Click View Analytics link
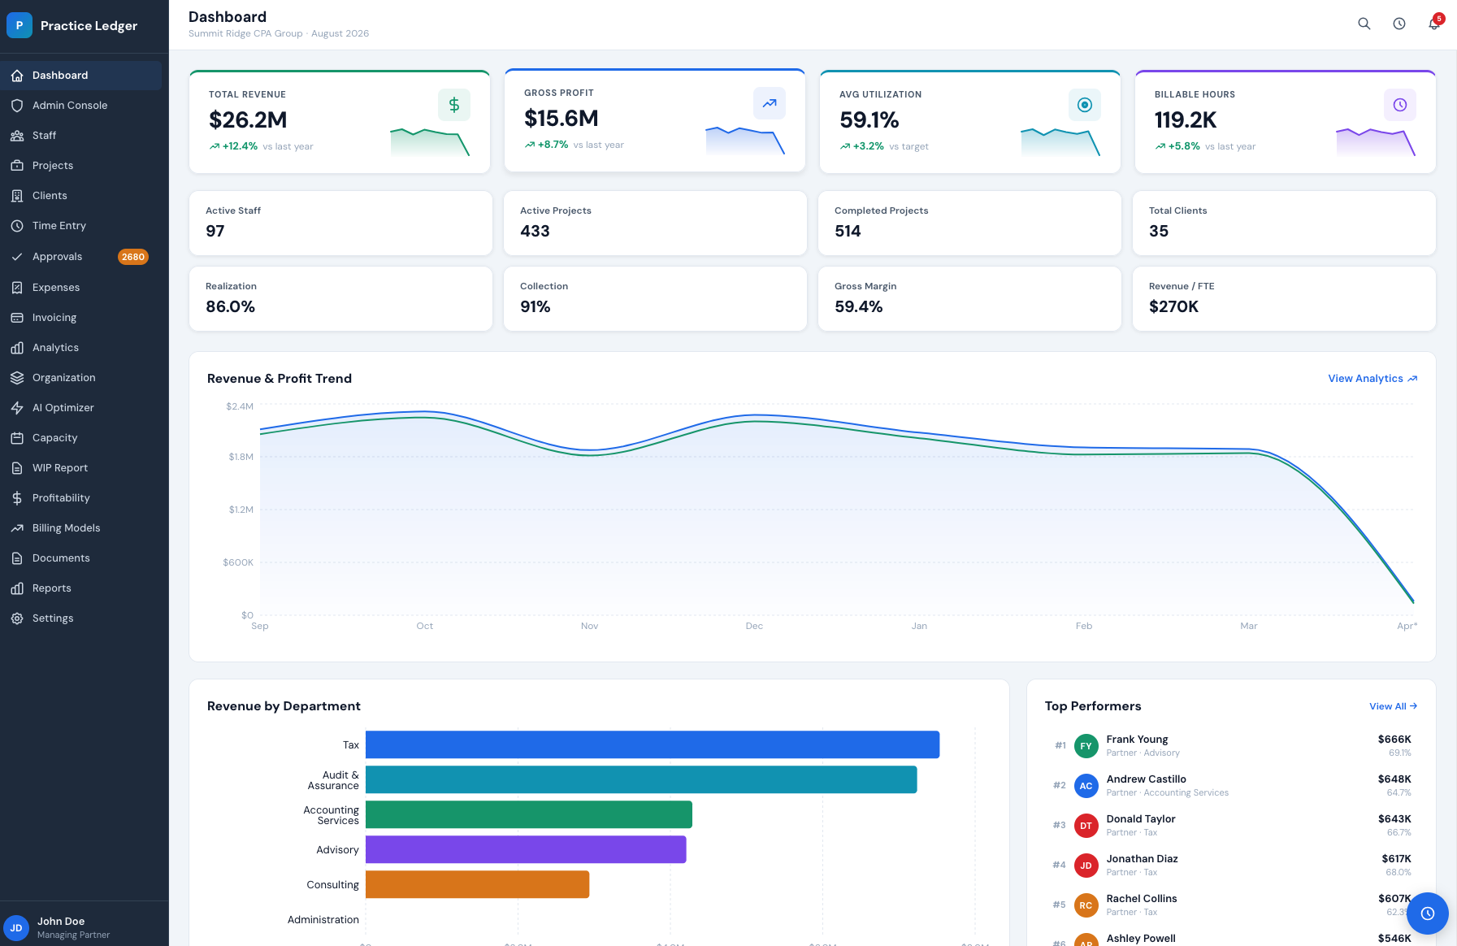The width and height of the screenshot is (1457, 946). pos(1372,379)
